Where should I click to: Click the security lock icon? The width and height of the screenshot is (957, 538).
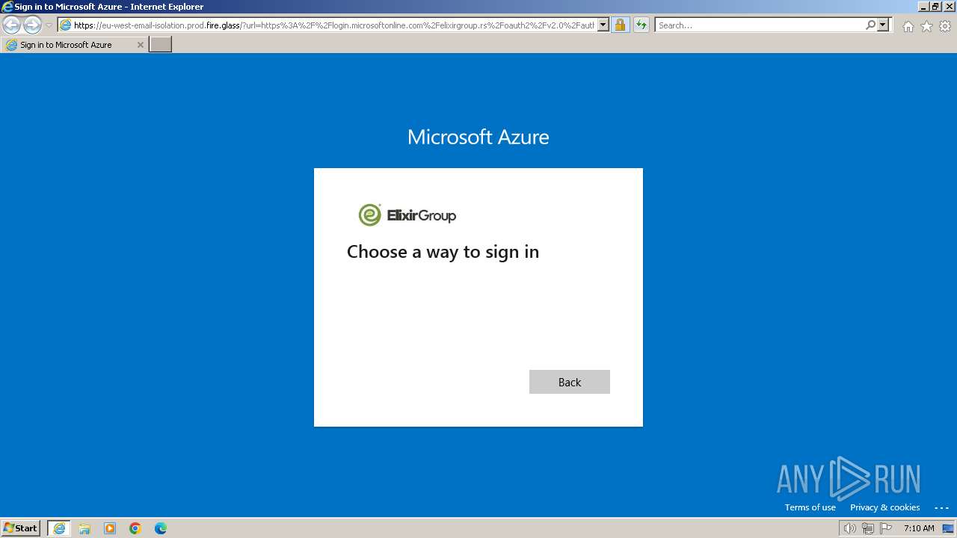click(620, 25)
